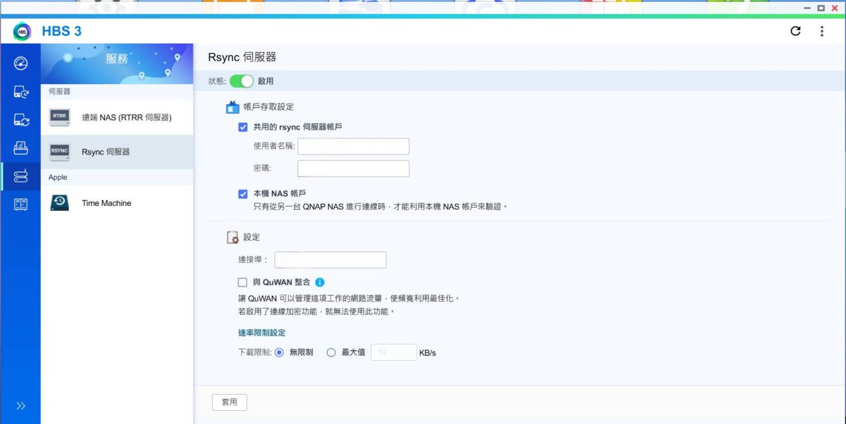Viewport: 846px width, 424px height.
Task: Toggle the Rsync server status switch
Action: click(241, 81)
